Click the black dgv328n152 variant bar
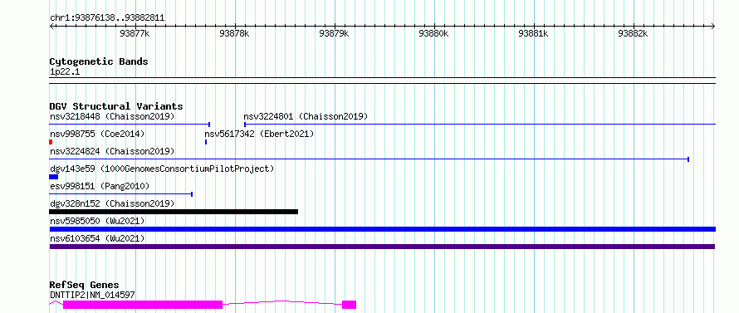The image size is (739, 313). pos(174,212)
